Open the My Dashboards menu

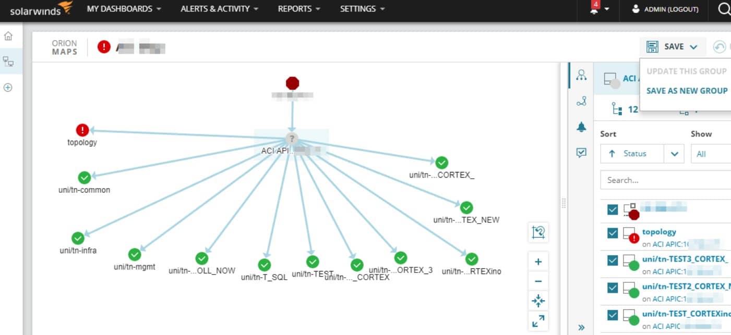(x=124, y=9)
